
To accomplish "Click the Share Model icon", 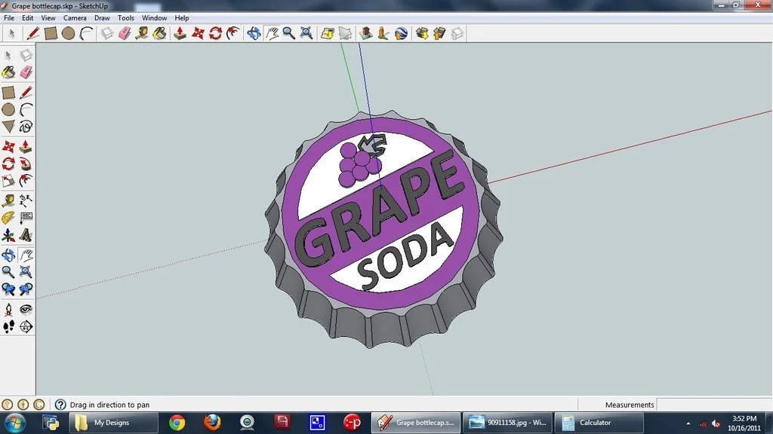I will 440,33.
